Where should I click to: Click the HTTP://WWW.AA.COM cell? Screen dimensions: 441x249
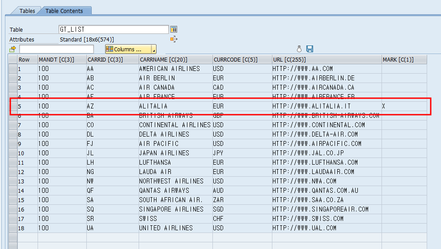click(x=327, y=69)
